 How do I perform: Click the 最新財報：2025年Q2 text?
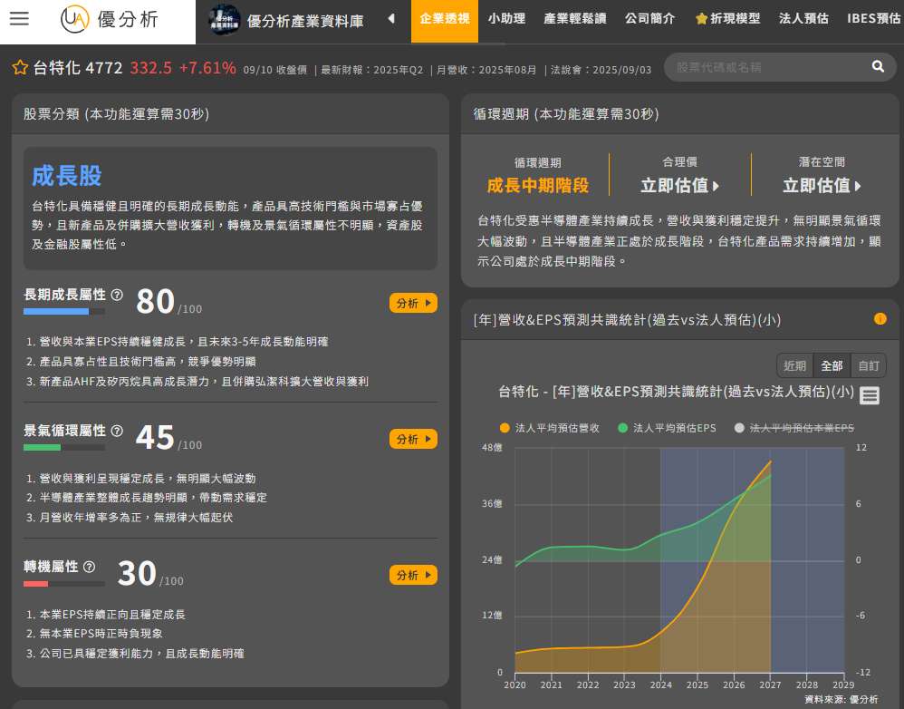click(372, 70)
